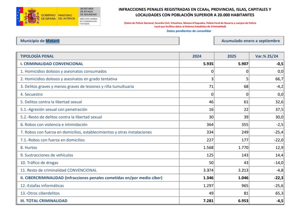296x210 pixels.
Task: Select the III. TOTAL CRIMINALIDAD row label
Action: click(x=44, y=201)
